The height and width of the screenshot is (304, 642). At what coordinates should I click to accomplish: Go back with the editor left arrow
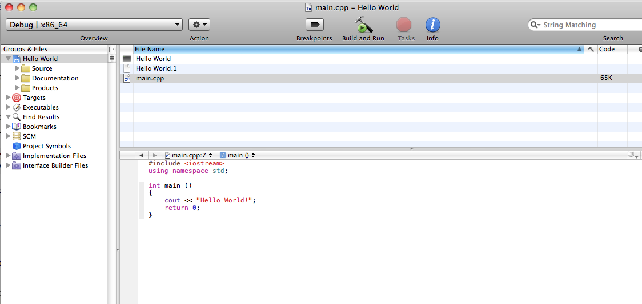pos(141,155)
